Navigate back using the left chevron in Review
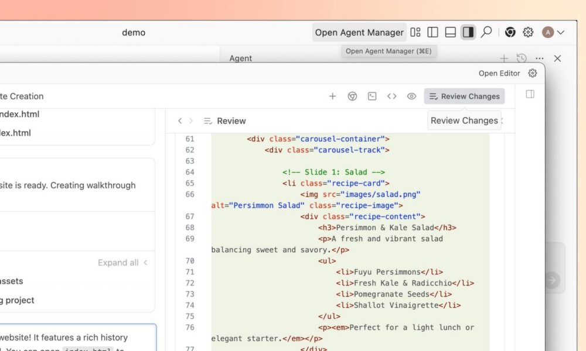The width and height of the screenshot is (586, 351). [x=180, y=121]
